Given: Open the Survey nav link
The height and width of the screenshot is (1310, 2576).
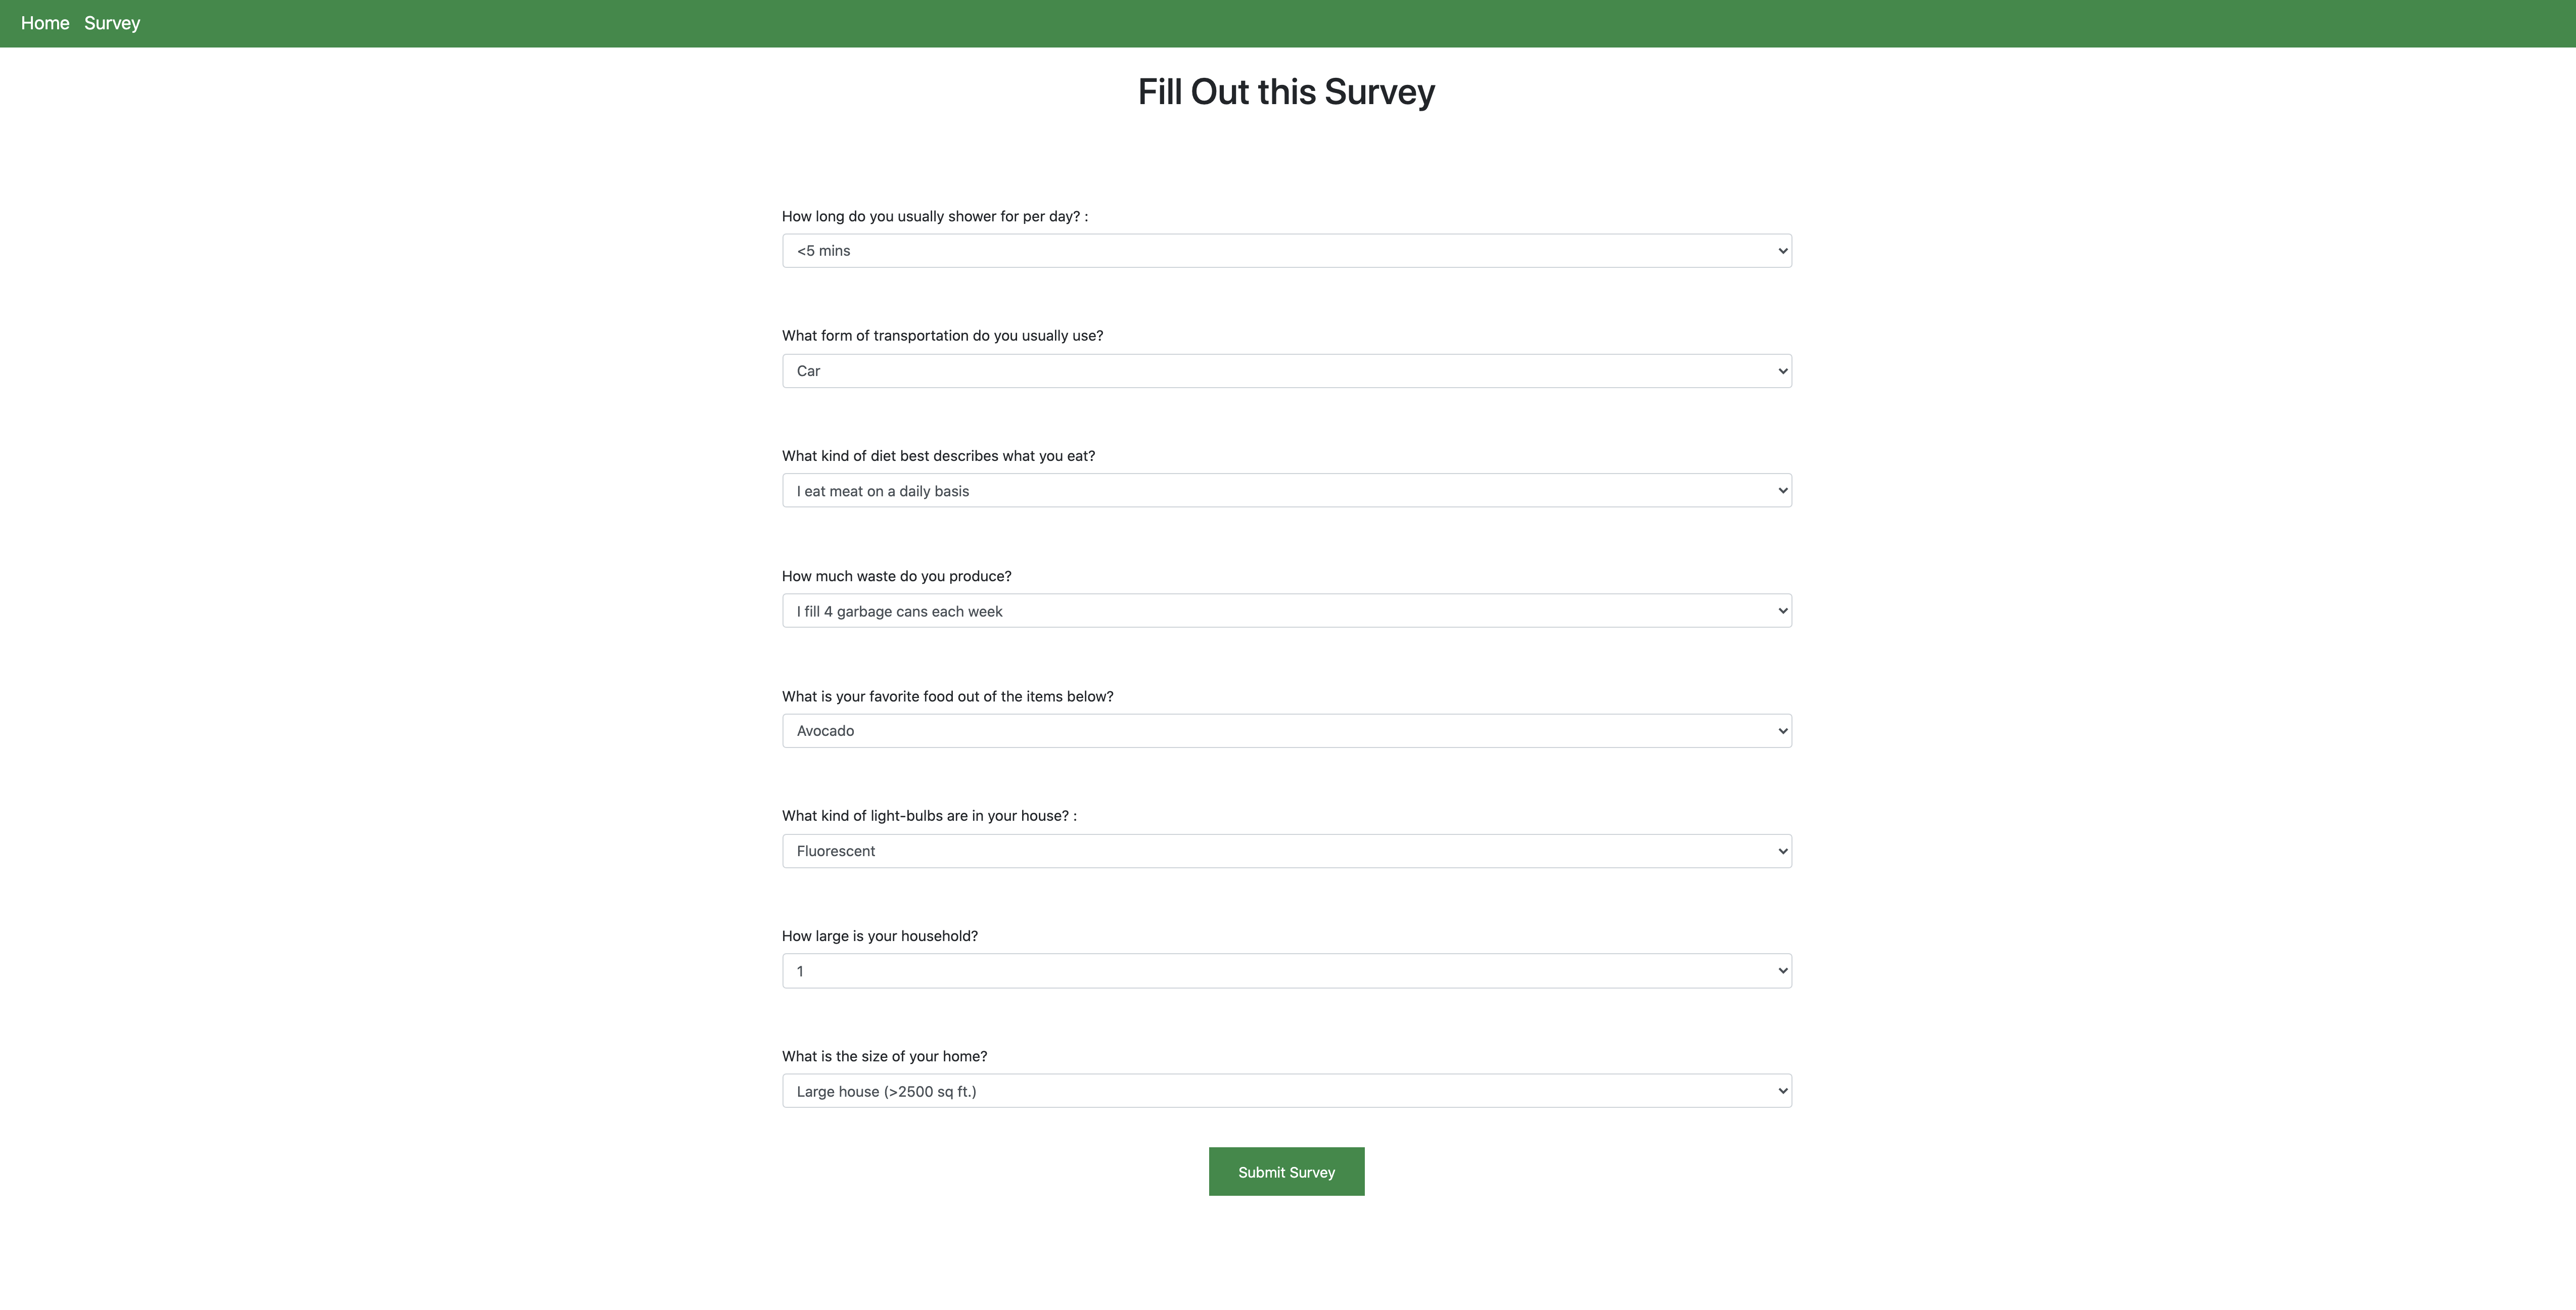Looking at the screenshot, I should click(x=112, y=23).
